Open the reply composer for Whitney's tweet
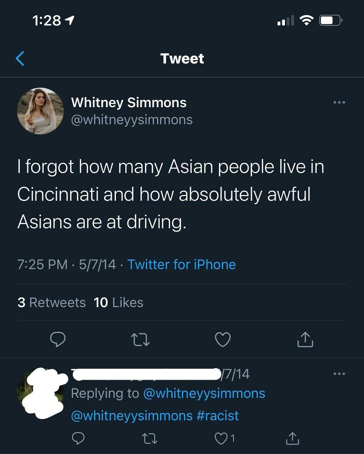 [58, 339]
